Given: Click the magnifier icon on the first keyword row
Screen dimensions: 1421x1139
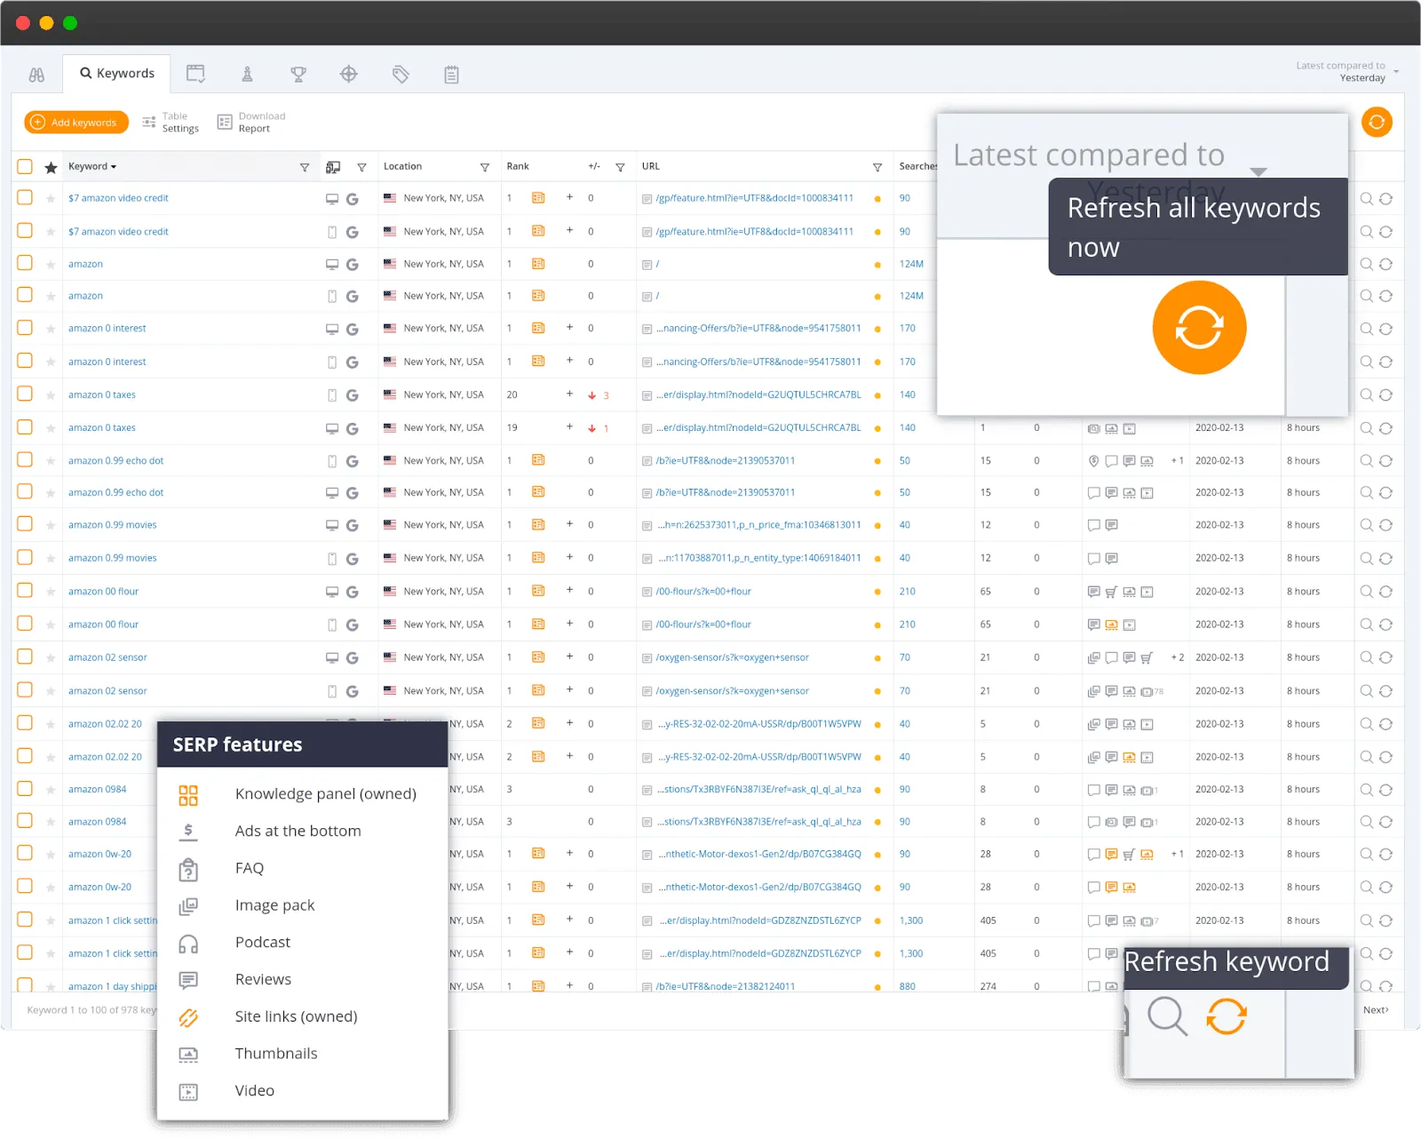Looking at the screenshot, I should click(1365, 198).
